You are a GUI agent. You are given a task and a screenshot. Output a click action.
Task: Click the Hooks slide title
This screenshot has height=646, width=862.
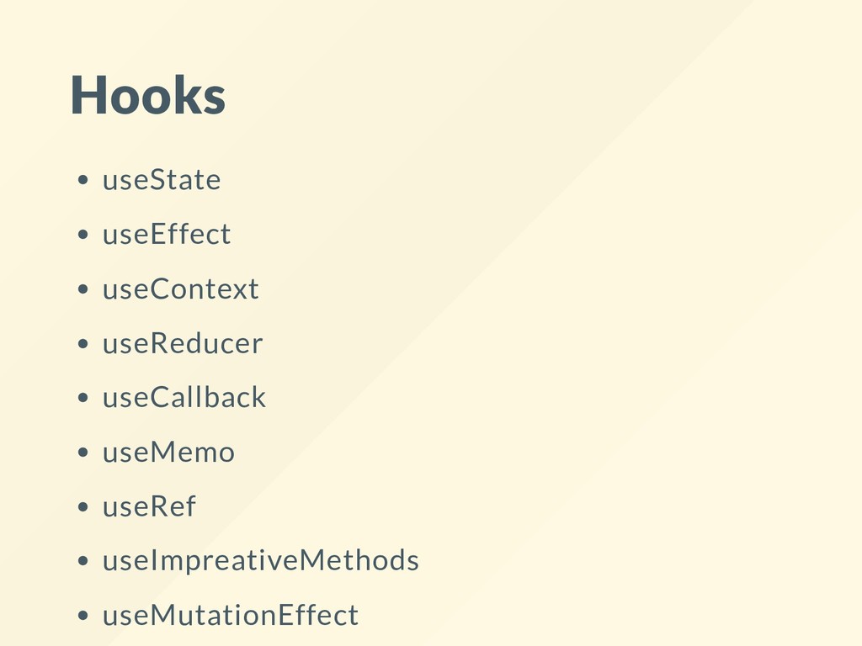pos(148,95)
